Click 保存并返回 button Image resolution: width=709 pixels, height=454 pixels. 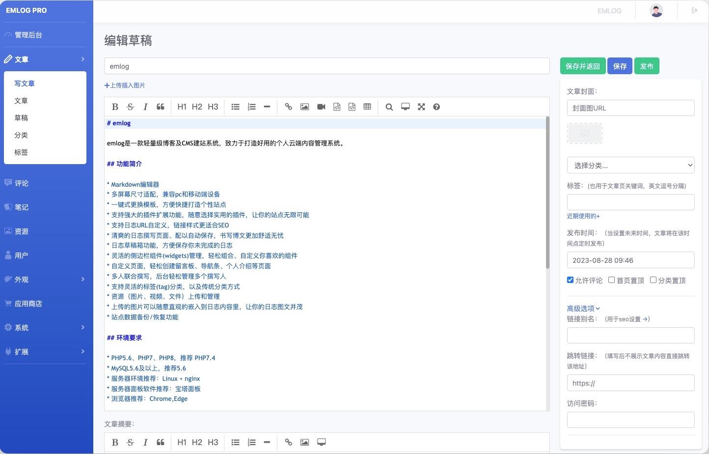click(583, 66)
